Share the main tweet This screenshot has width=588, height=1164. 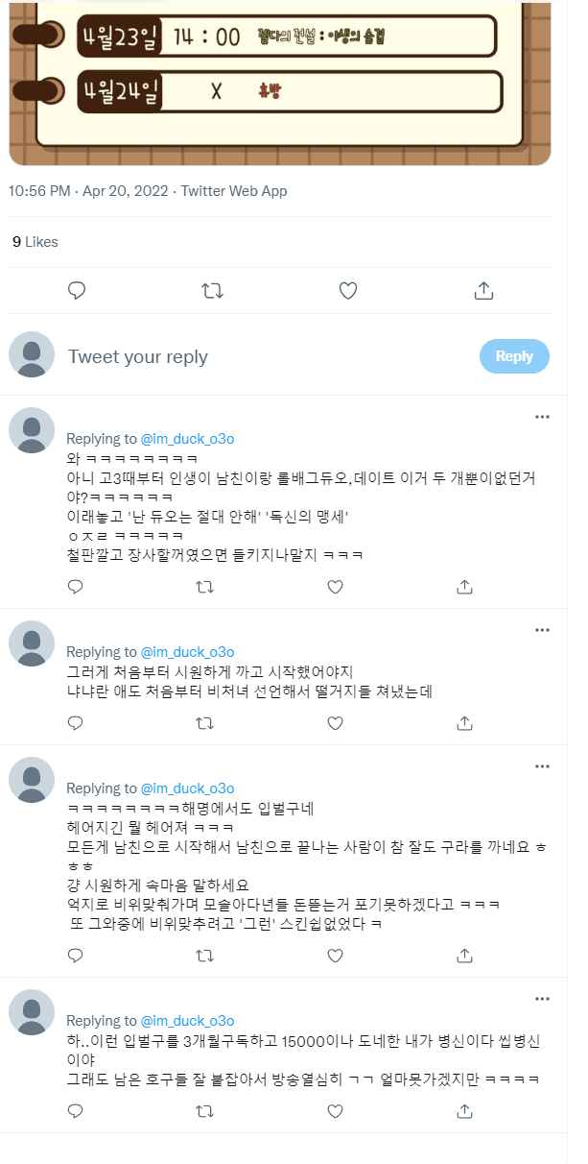(x=484, y=290)
